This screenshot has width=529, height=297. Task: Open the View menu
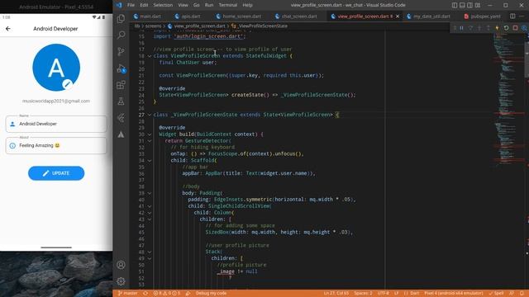tap(183, 5)
